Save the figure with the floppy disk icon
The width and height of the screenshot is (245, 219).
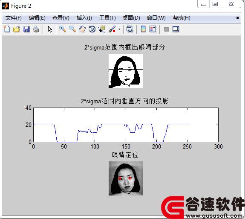(x=26, y=29)
